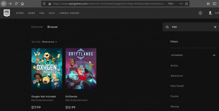Click the 110% zoom level indicator
This screenshot has width=219, height=111.
coord(171,4)
